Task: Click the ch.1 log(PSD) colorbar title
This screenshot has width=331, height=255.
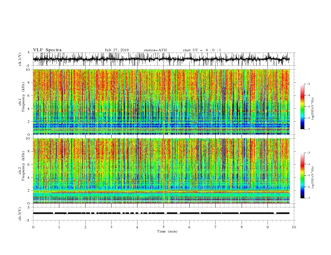Action: (x=313, y=109)
